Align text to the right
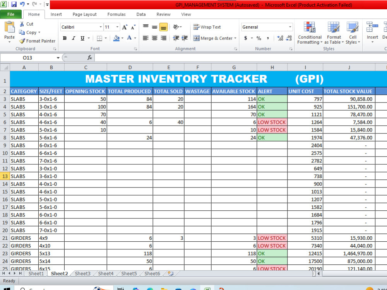Viewport: 387px width, 290px height. coord(163,38)
